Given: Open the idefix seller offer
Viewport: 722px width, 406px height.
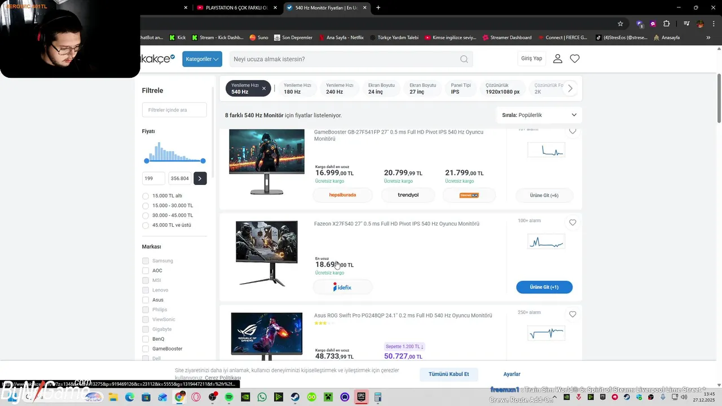Looking at the screenshot, I should [342, 287].
